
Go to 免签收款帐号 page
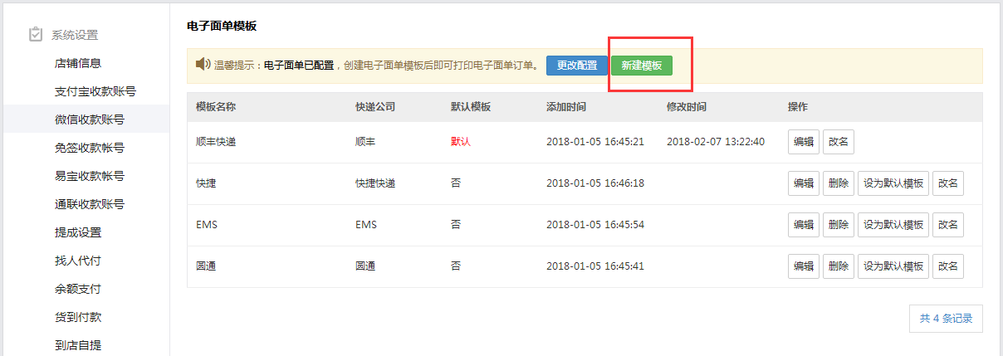[x=90, y=148]
